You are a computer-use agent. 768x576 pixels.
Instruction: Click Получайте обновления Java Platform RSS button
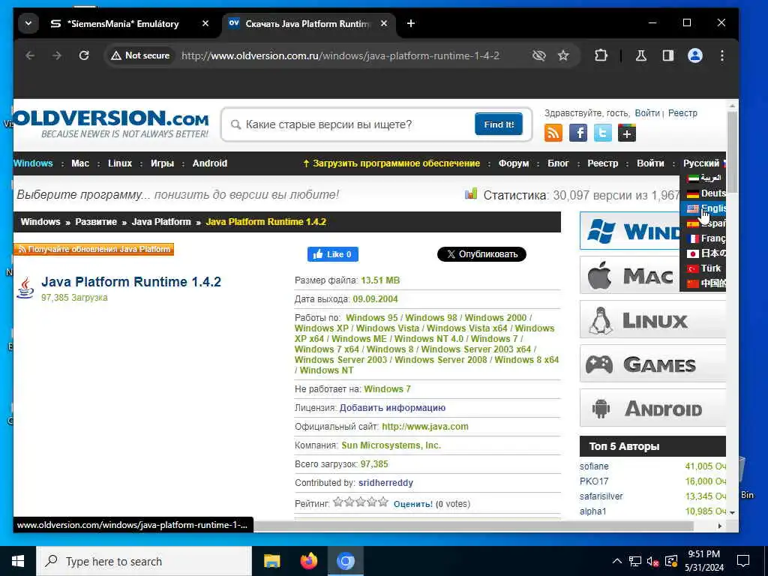tap(94, 249)
